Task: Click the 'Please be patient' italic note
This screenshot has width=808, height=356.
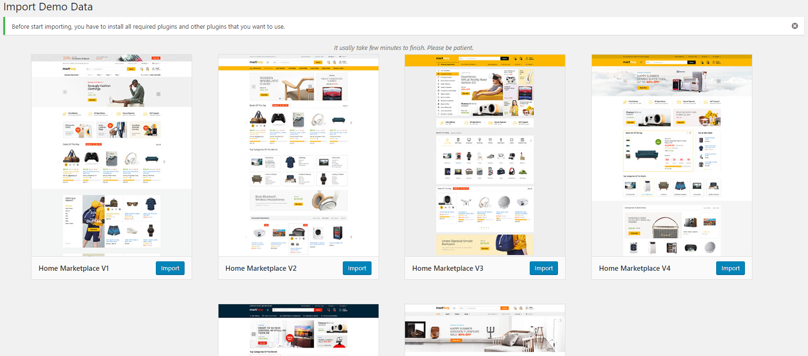Action: pyautogui.click(x=404, y=48)
